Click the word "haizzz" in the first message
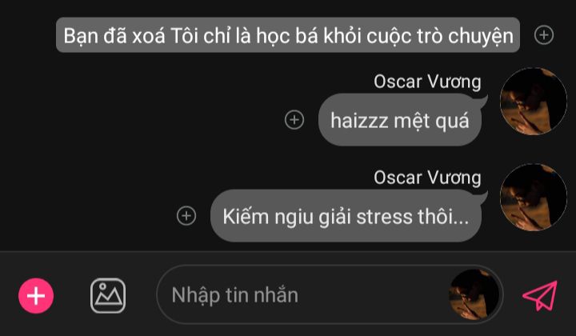Screen dimensions: 576x336 pos(359,121)
